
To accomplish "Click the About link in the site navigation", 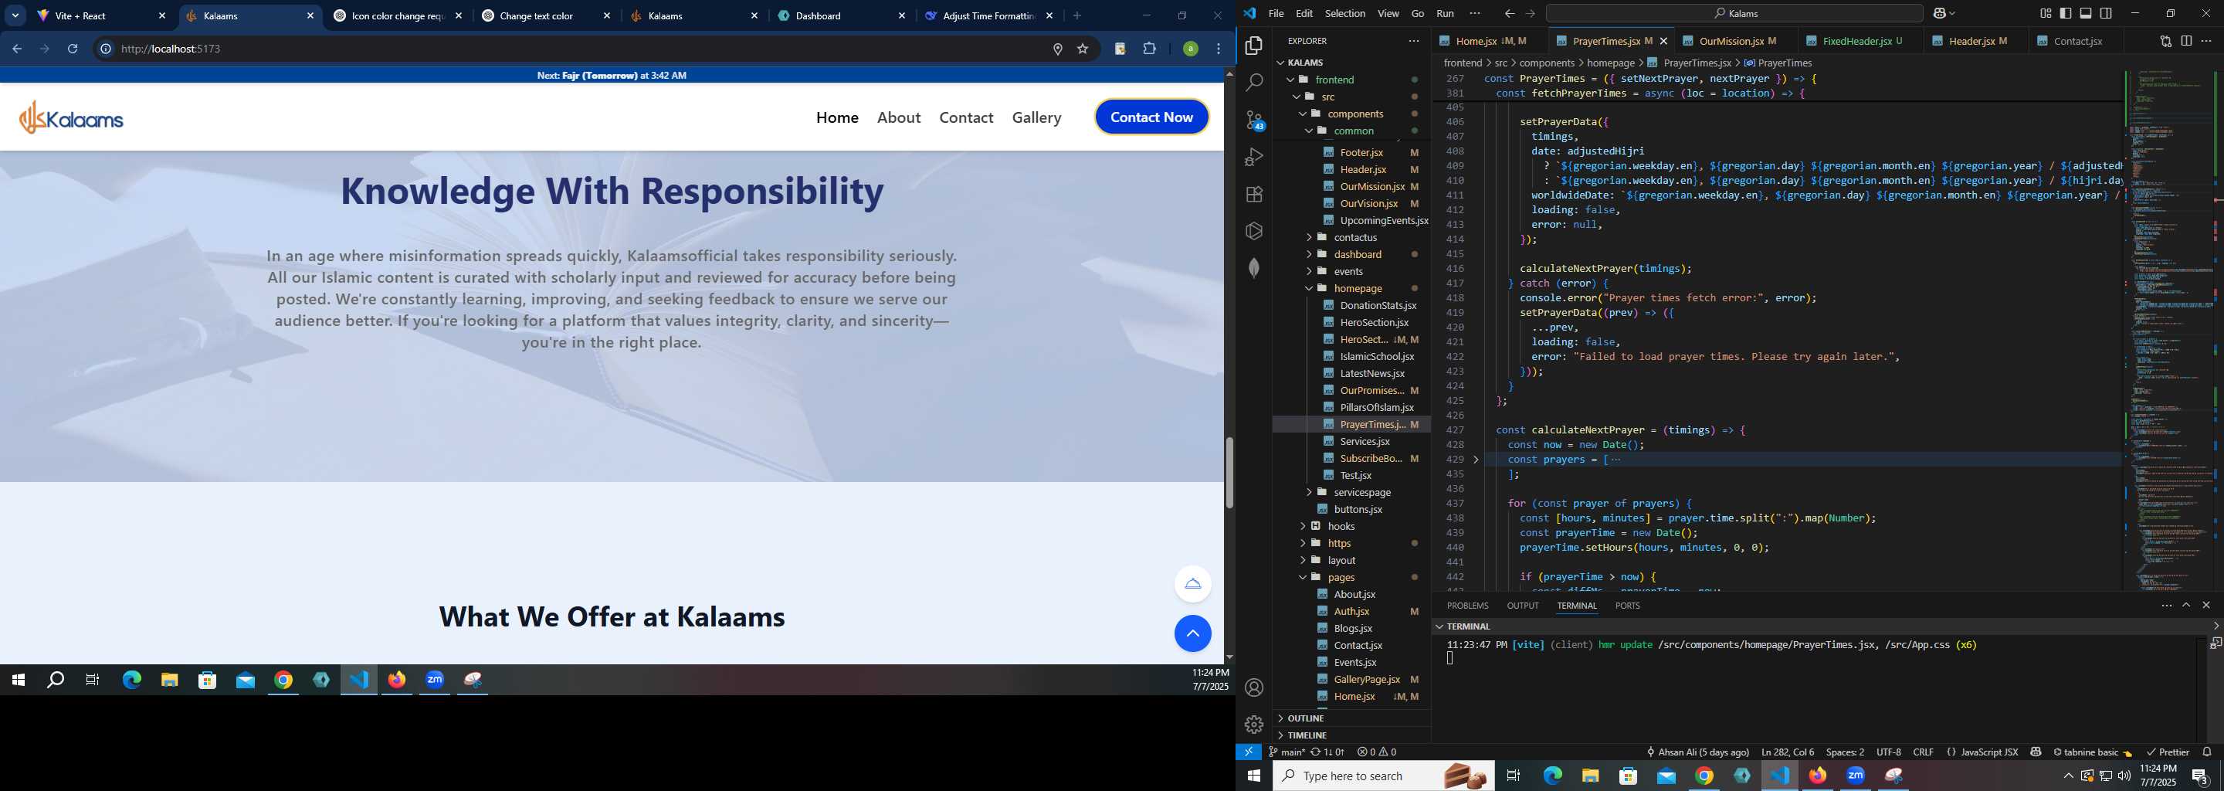I will pos(898,117).
